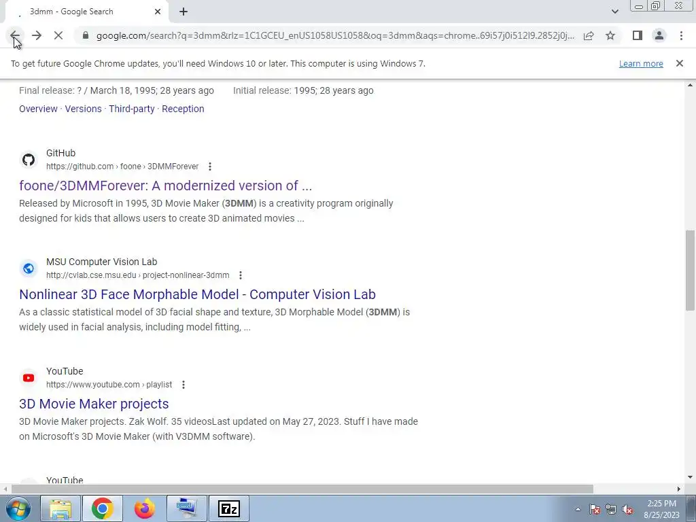Launch Firefox from the taskbar
Image resolution: width=696 pixels, height=522 pixels.
pos(144,508)
